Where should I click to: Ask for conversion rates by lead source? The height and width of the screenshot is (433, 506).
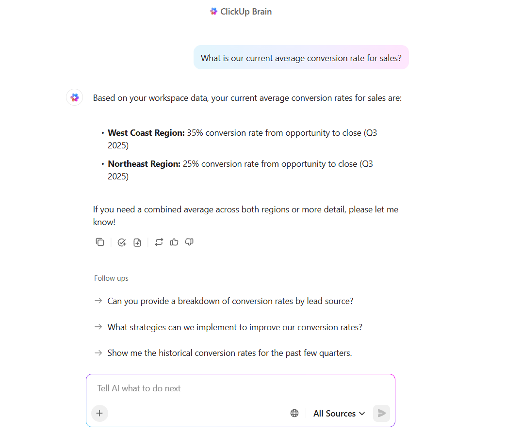point(230,301)
